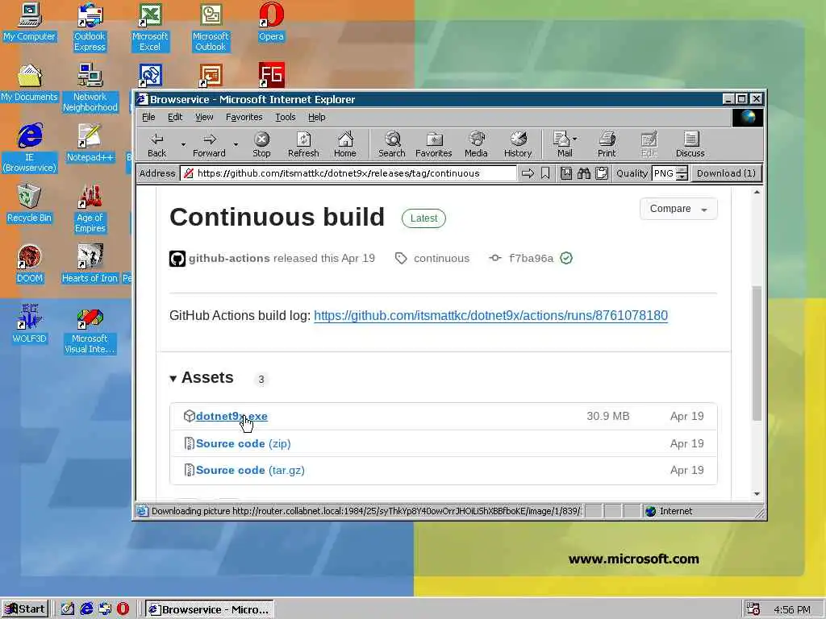Open commit f7ba96a link
This screenshot has height=619, width=826.
[531, 259]
